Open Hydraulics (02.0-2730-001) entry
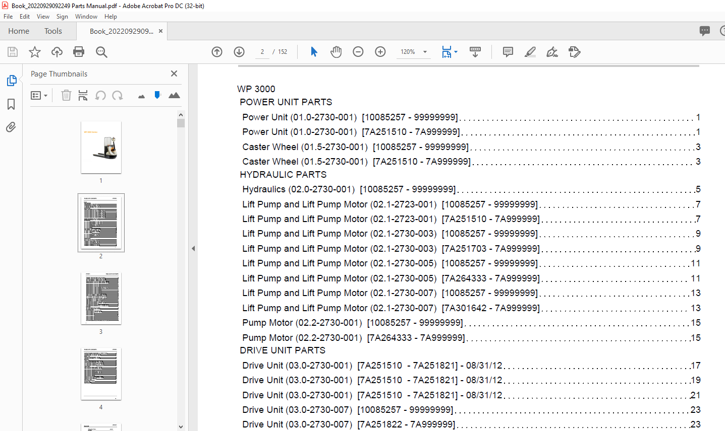This screenshot has width=725, height=431. click(x=471, y=189)
